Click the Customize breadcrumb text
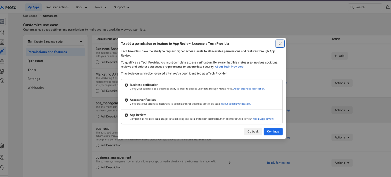This screenshot has width=391, height=177. coord(50,16)
